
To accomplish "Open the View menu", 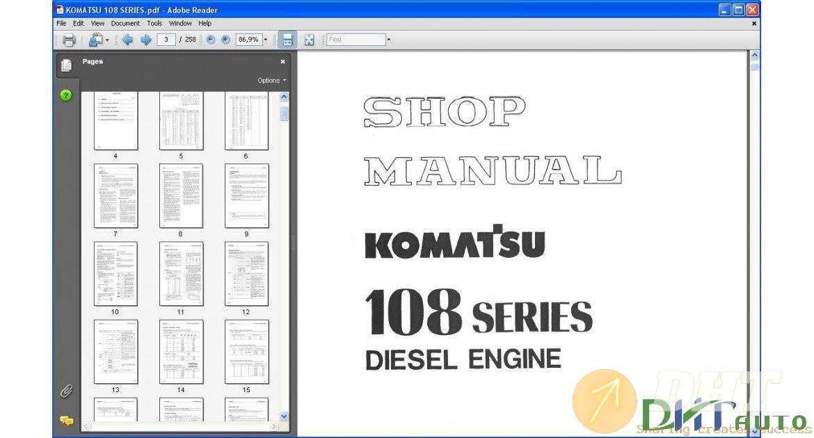I will click(x=97, y=24).
